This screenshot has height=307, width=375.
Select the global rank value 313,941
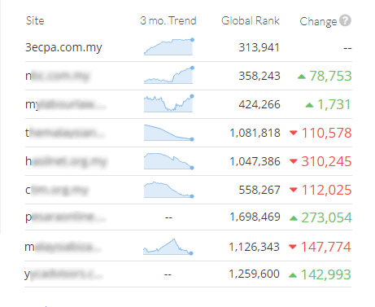[x=259, y=48]
